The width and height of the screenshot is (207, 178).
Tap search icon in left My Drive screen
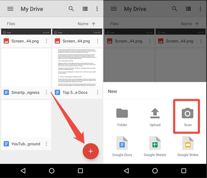pyautogui.click(x=71, y=9)
